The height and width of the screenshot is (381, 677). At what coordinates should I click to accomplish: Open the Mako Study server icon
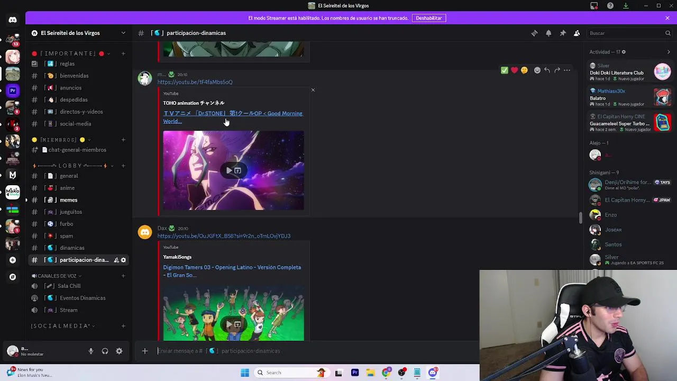tap(13, 192)
